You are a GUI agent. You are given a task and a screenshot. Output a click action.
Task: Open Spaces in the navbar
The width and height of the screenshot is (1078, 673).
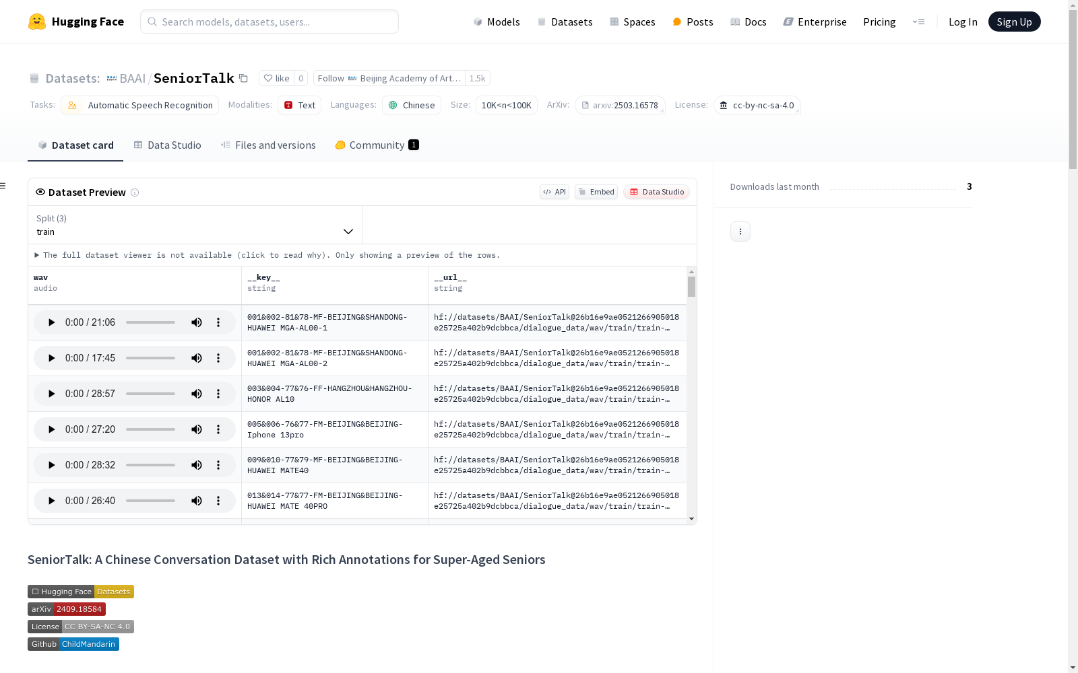[x=633, y=22]
